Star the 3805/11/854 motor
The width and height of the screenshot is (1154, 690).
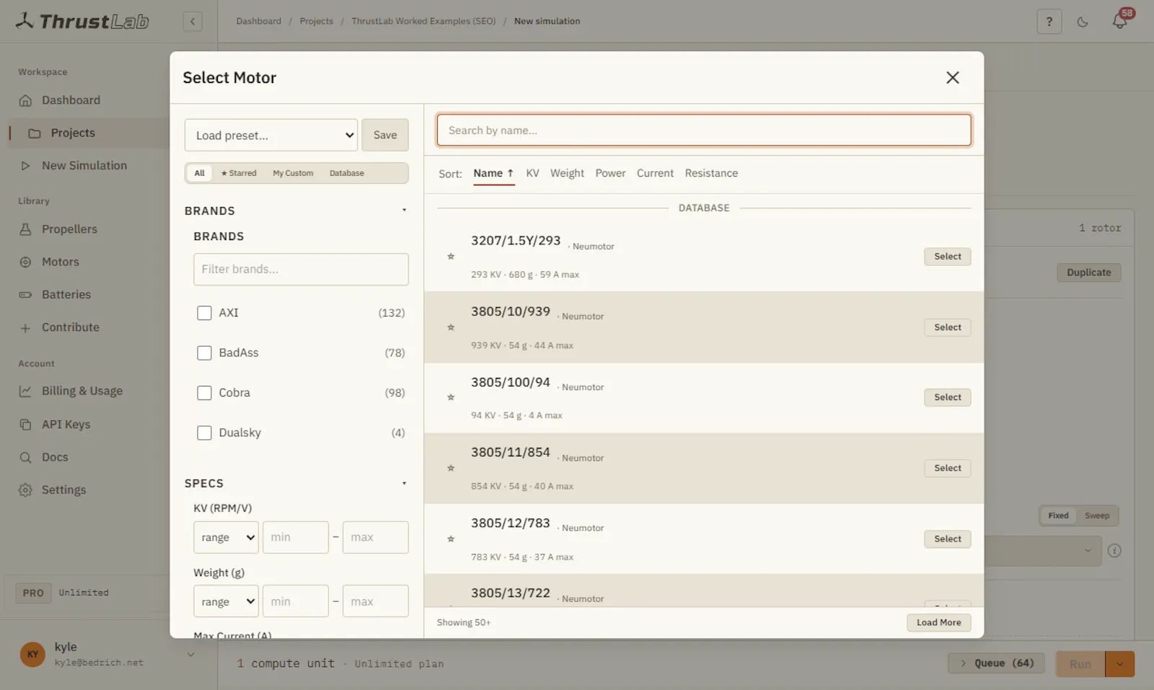pos(451,468)
